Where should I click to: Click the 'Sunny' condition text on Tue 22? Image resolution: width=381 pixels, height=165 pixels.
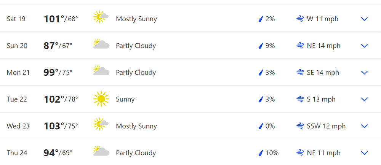click(125, 99)
